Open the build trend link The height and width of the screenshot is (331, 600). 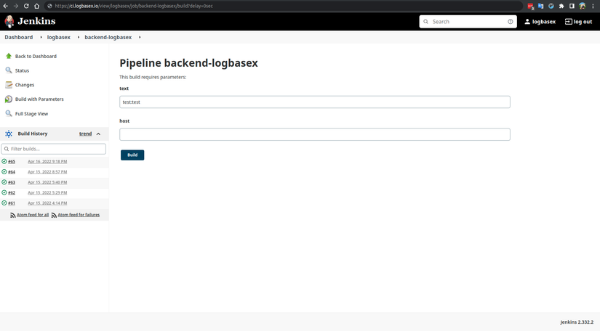[x=85, y=134]
